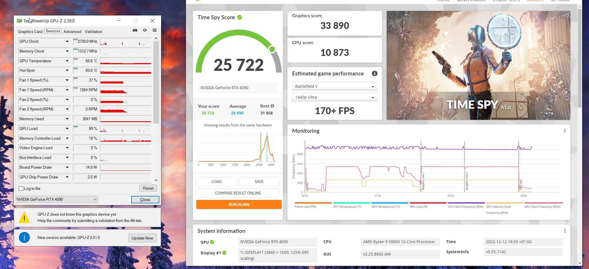Click the GPU Clock Frequency pink legend swatch
This screenshot has height=269, width=589.
point(544,203)
